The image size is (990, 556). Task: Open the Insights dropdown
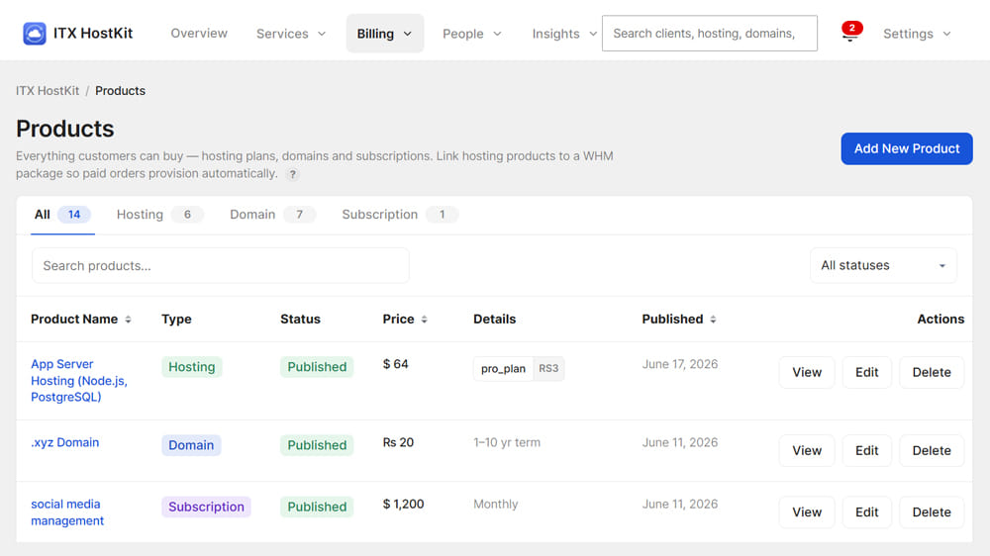tap(564, 34)
